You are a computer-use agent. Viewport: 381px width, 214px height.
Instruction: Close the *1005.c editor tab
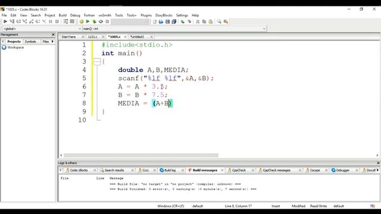[x=125, y=37]
